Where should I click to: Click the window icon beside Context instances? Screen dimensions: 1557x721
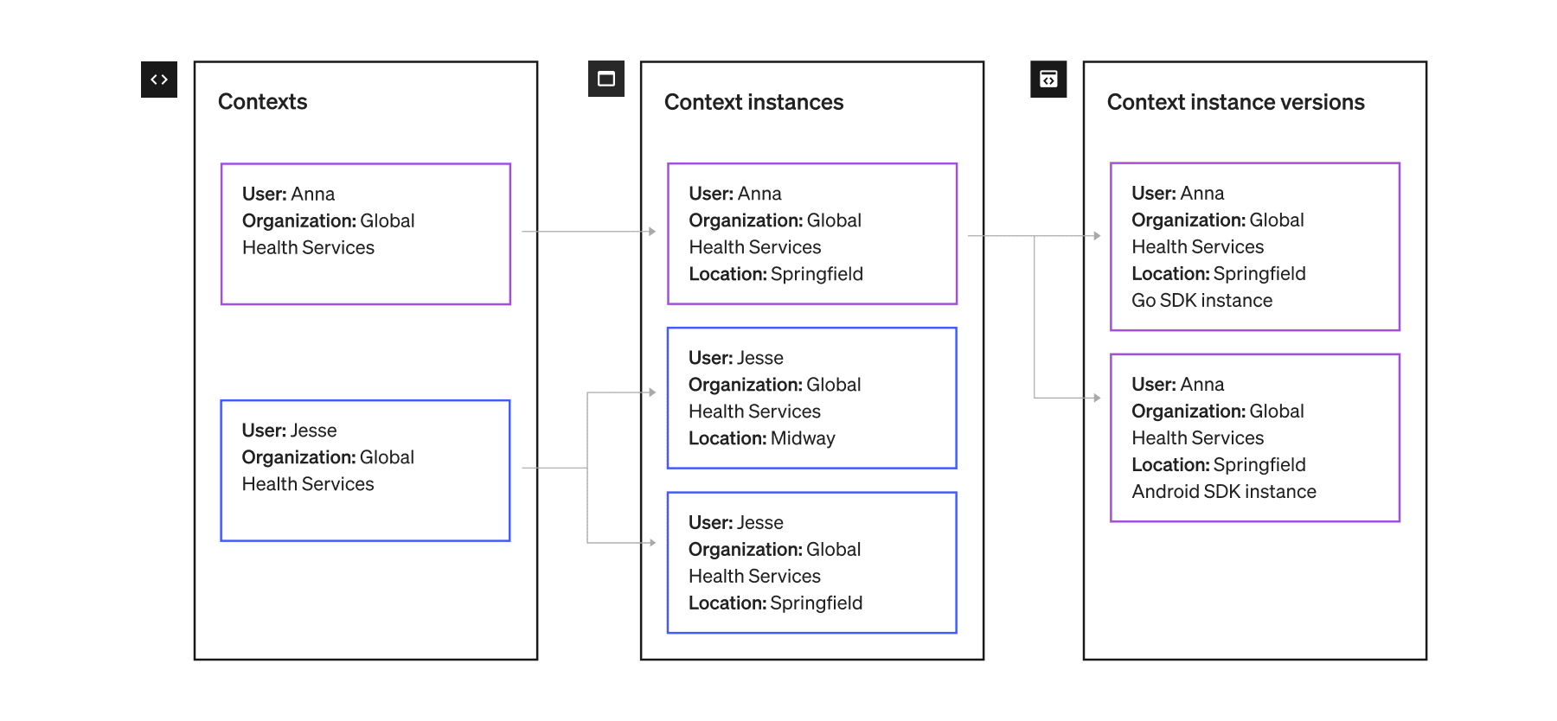pos(606,80)
